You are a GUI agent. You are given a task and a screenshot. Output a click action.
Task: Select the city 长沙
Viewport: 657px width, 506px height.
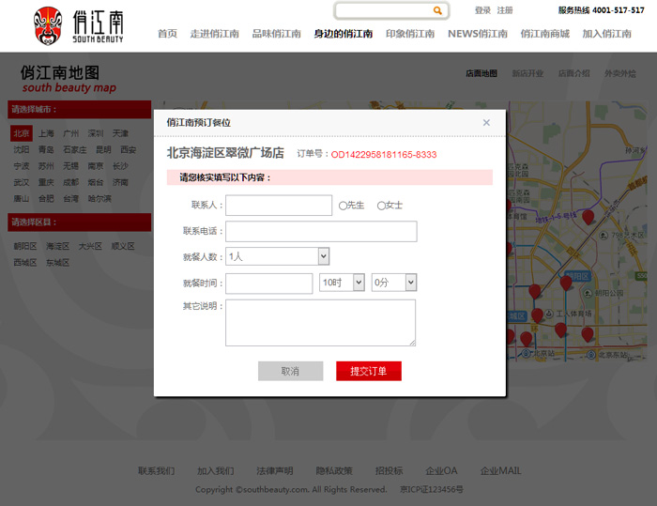(120, 166)
